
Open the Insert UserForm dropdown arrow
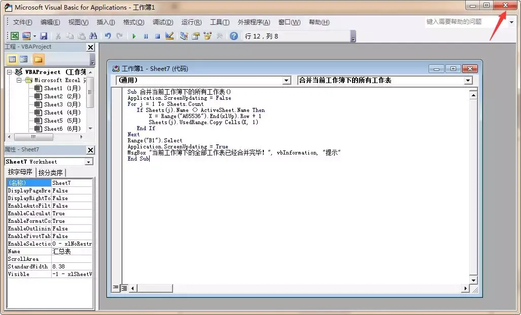(34, 36)
